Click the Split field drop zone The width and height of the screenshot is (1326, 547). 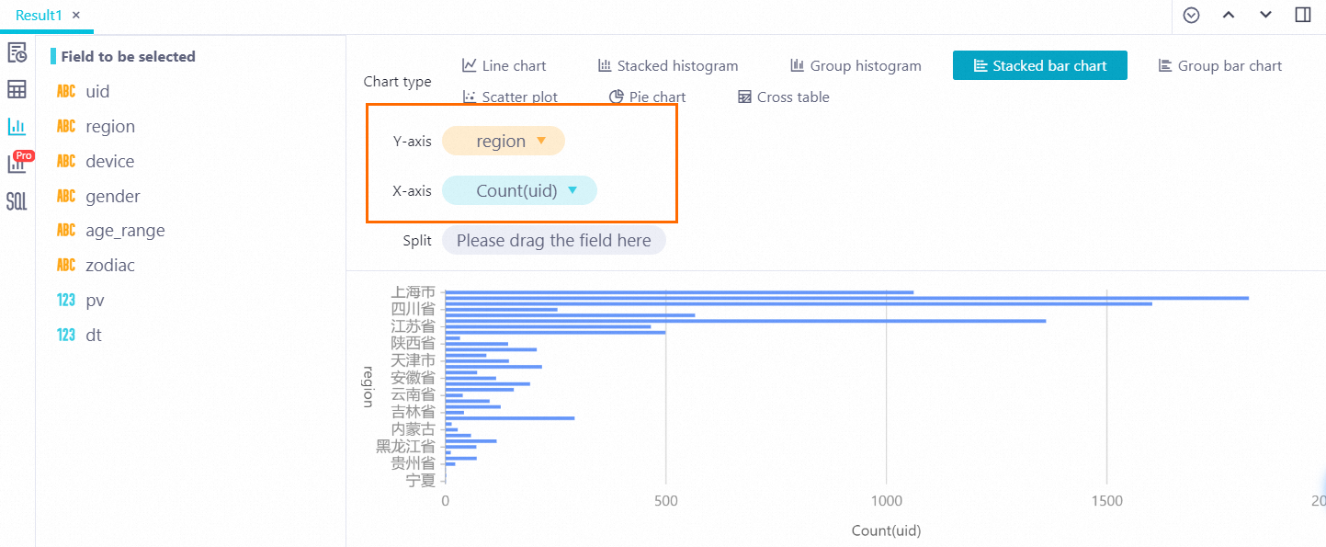[553, 240]
